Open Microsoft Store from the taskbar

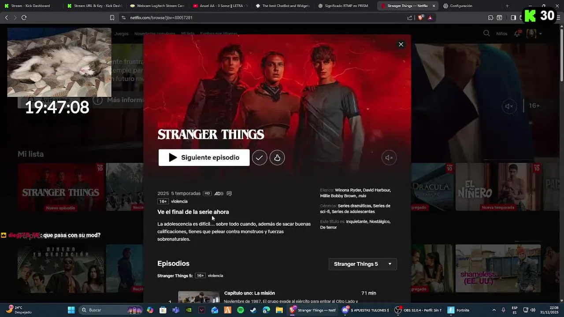(x=163, y=310)
